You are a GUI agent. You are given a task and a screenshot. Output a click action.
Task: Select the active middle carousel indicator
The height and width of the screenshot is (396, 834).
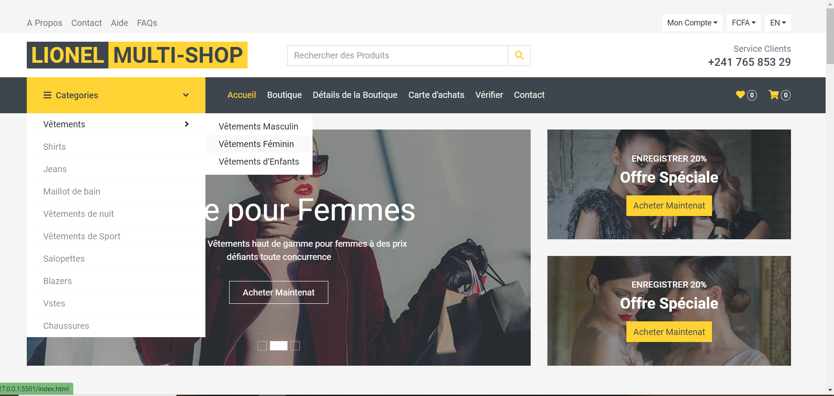pyautogui.click(x=279, y=346)
